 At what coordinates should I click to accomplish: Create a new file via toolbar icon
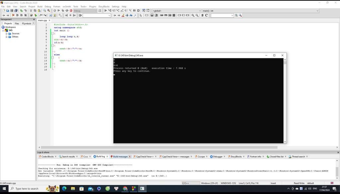(4, 10)
